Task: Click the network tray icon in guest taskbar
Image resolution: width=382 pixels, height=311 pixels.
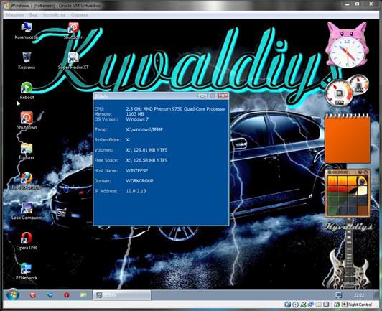Action: tap(338, 295)
